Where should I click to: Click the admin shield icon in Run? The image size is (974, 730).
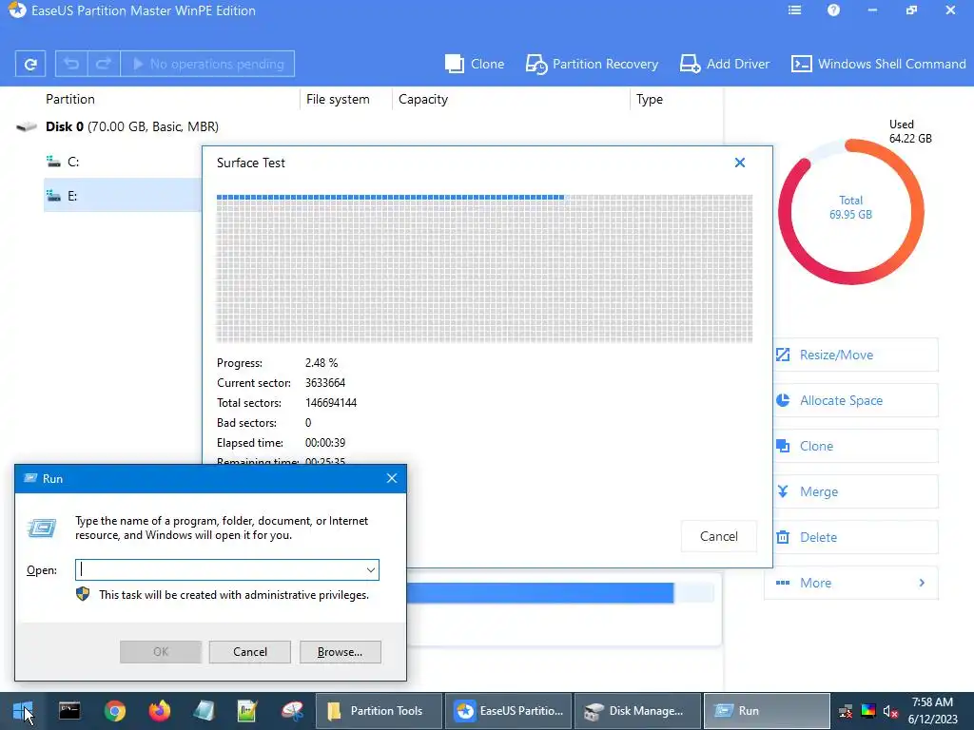83,595
